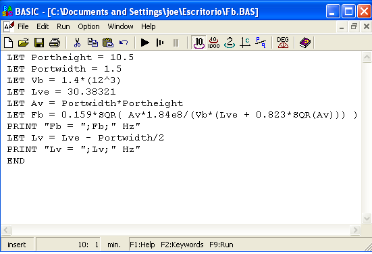
Task: Print the program with the printer icon
Action: (55, 43)
